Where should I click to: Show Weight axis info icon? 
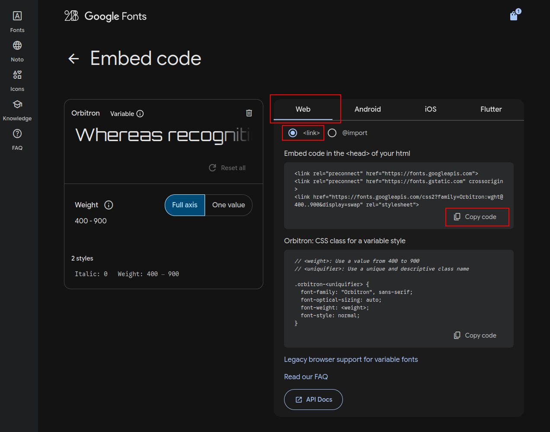(109, 205)
